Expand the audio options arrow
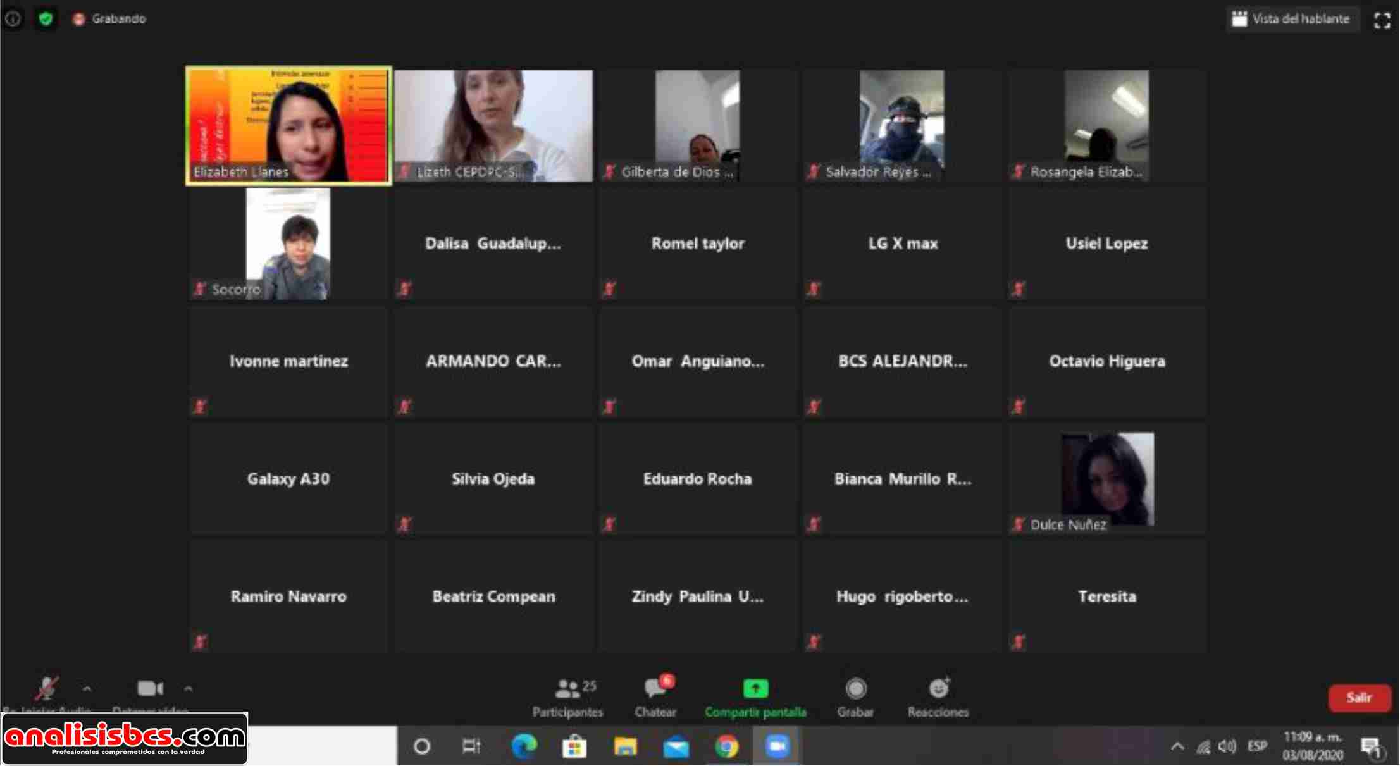The image size is (1400, 766). click(87, 688)
